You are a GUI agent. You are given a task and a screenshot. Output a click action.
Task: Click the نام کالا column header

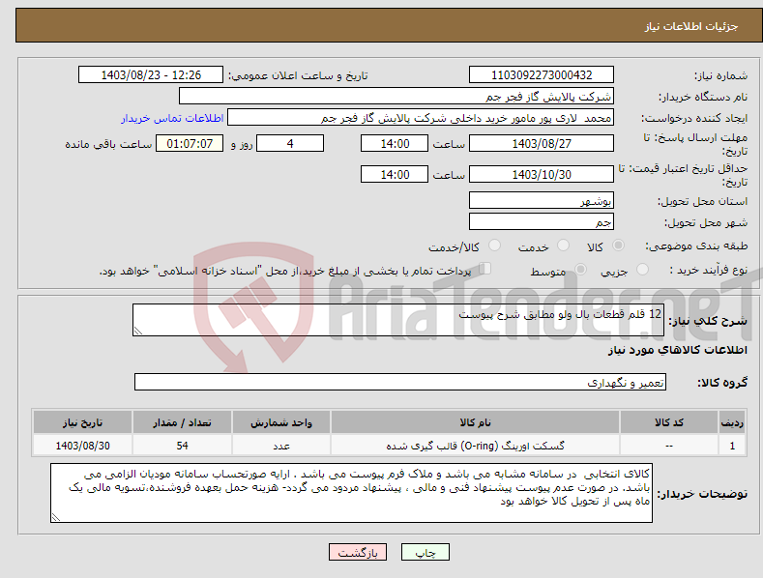(475, 422)
